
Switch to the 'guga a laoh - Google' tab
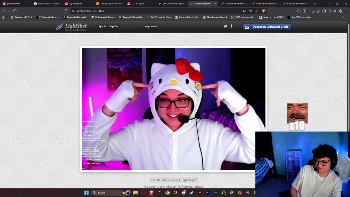coord(46,4)
